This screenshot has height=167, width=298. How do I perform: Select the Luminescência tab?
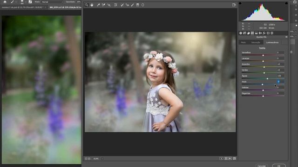point(272,42)
